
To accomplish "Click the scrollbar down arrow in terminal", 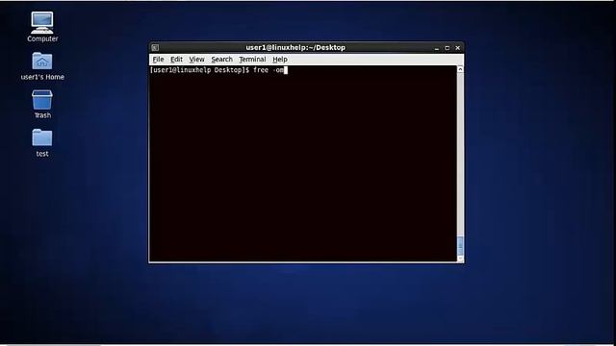I will [x=460, y=259].
